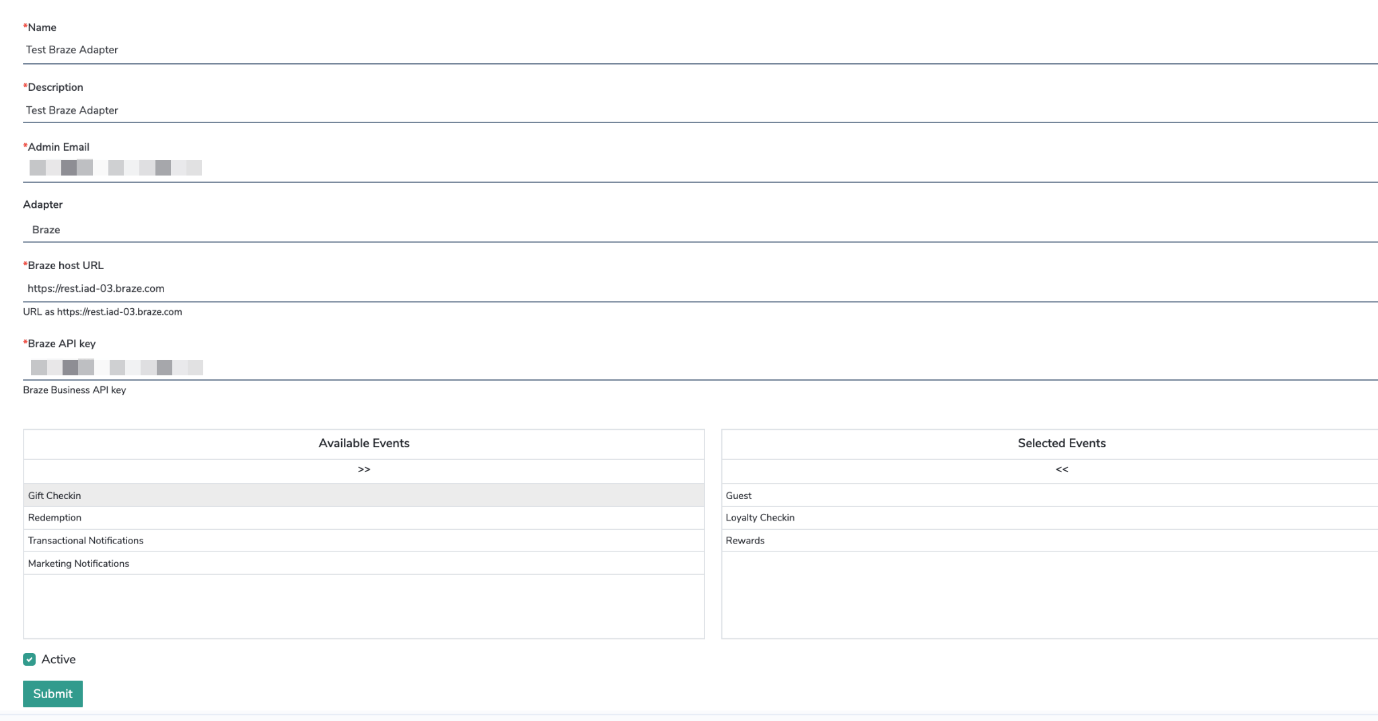
Task: Click the Braze API key field
Action: (700, 367)
